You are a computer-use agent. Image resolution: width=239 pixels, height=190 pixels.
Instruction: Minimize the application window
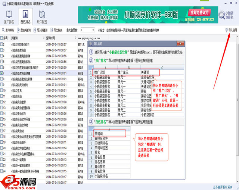click(226, 3)
